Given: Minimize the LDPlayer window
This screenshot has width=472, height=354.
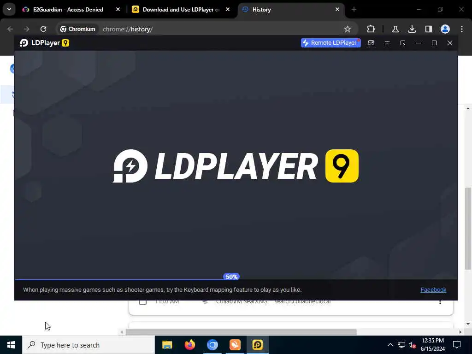Looking at the screenshot, I should tap(419, 43).
